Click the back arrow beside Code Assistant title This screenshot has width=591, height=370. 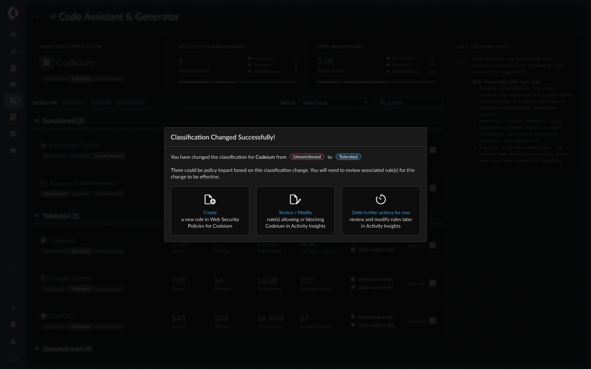coord(37,16)
